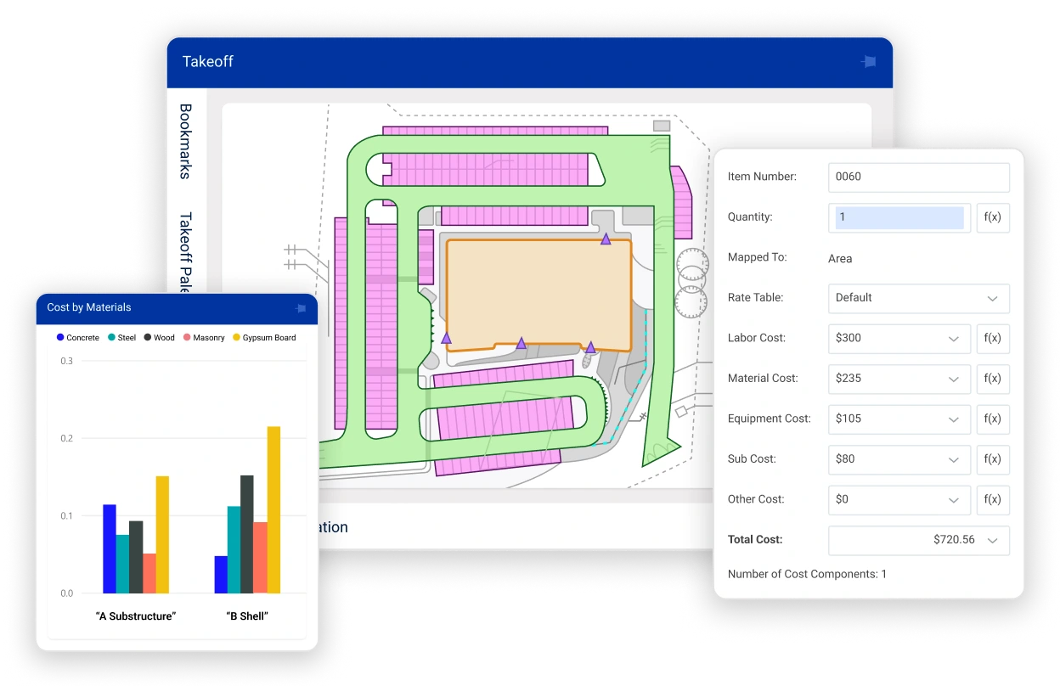Image resolution: width=1060 pixels, height=686 pixels.
Task: Click the yellow Gypsum Board bar in B Shell
Action: (273, 509)
